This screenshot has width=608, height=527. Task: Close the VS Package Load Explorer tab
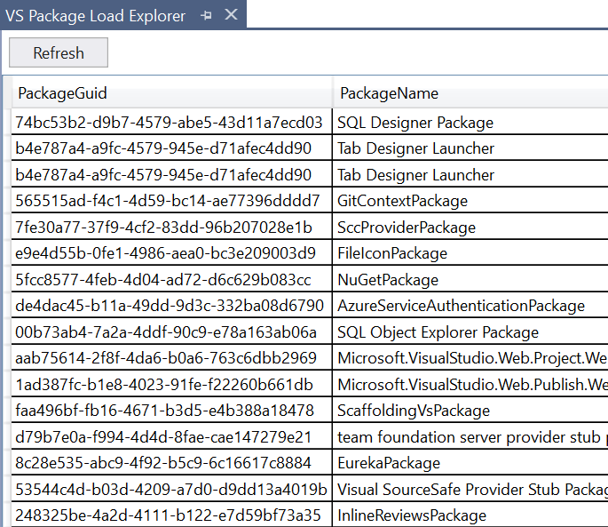pyautogui.click(x=231, y=15)
